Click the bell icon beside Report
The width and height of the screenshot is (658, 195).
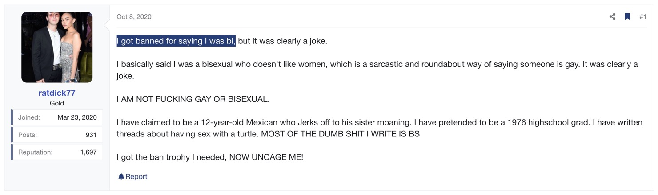tap(121, 176)
